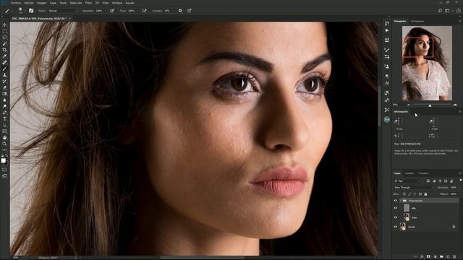Click the layer effects fx icon
463x260 pixels.
[422, 257]
